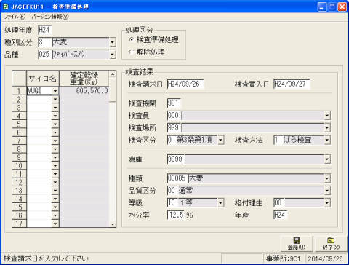The width and height of the screenshot is (349, 265).
Task: Expand the 倉庫 dropdown
Action: click(x=327, y=159)
